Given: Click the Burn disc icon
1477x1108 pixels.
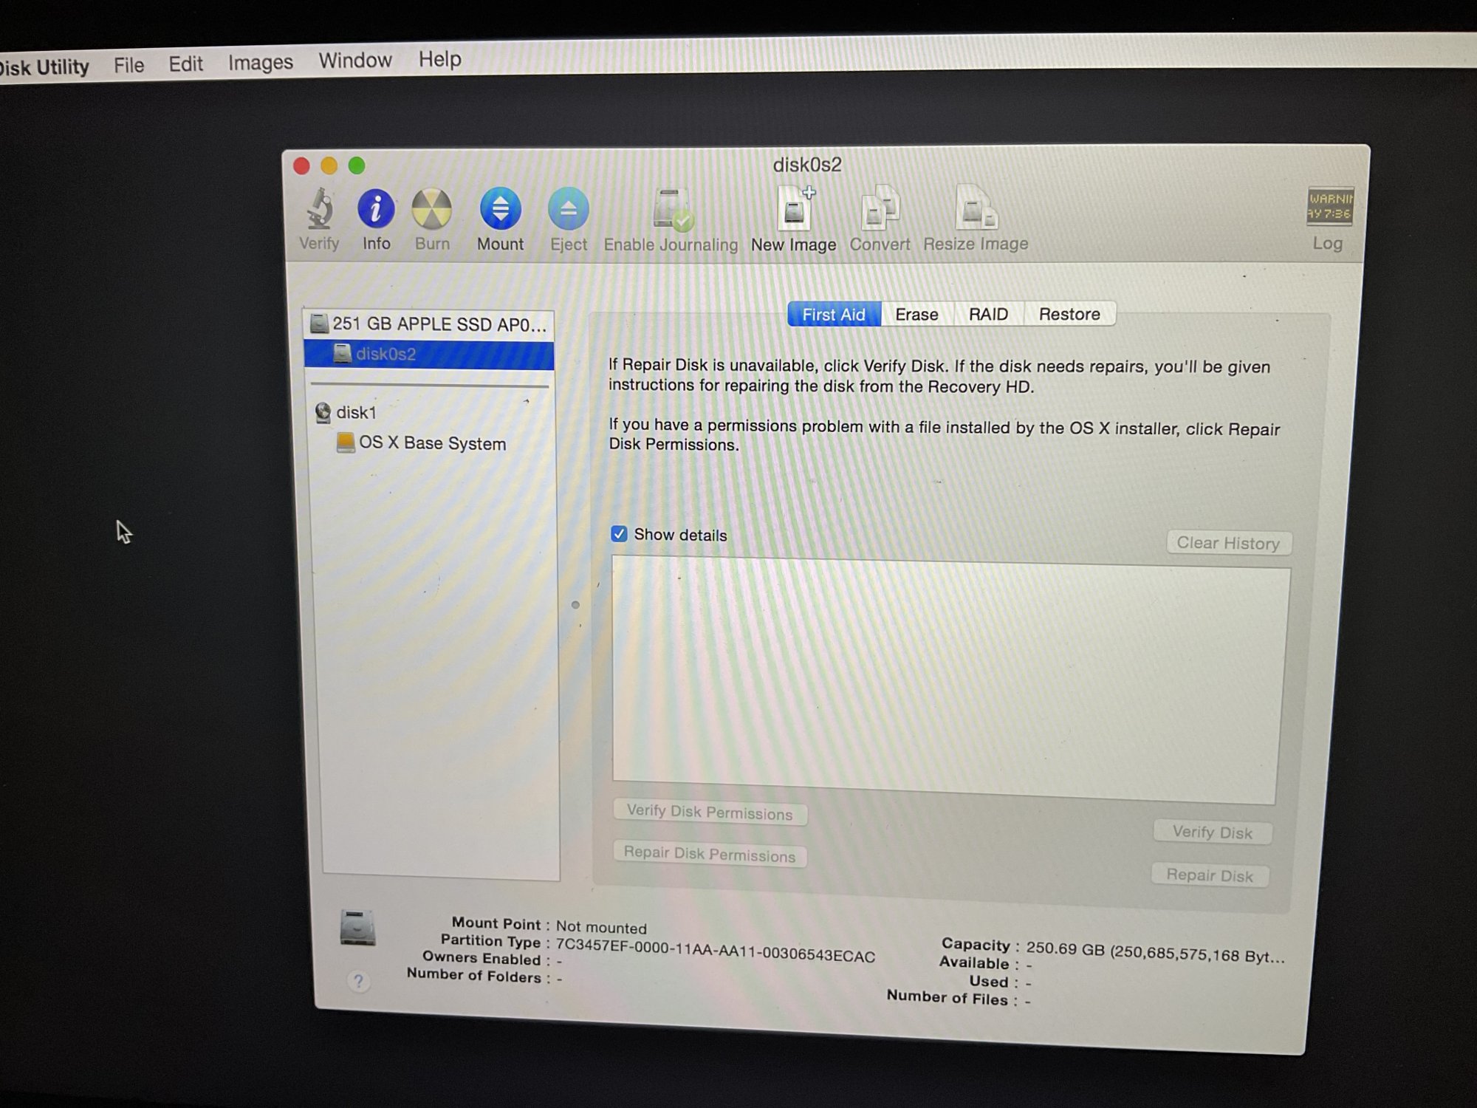Looking at the screenshot, I should pos(431,211).
